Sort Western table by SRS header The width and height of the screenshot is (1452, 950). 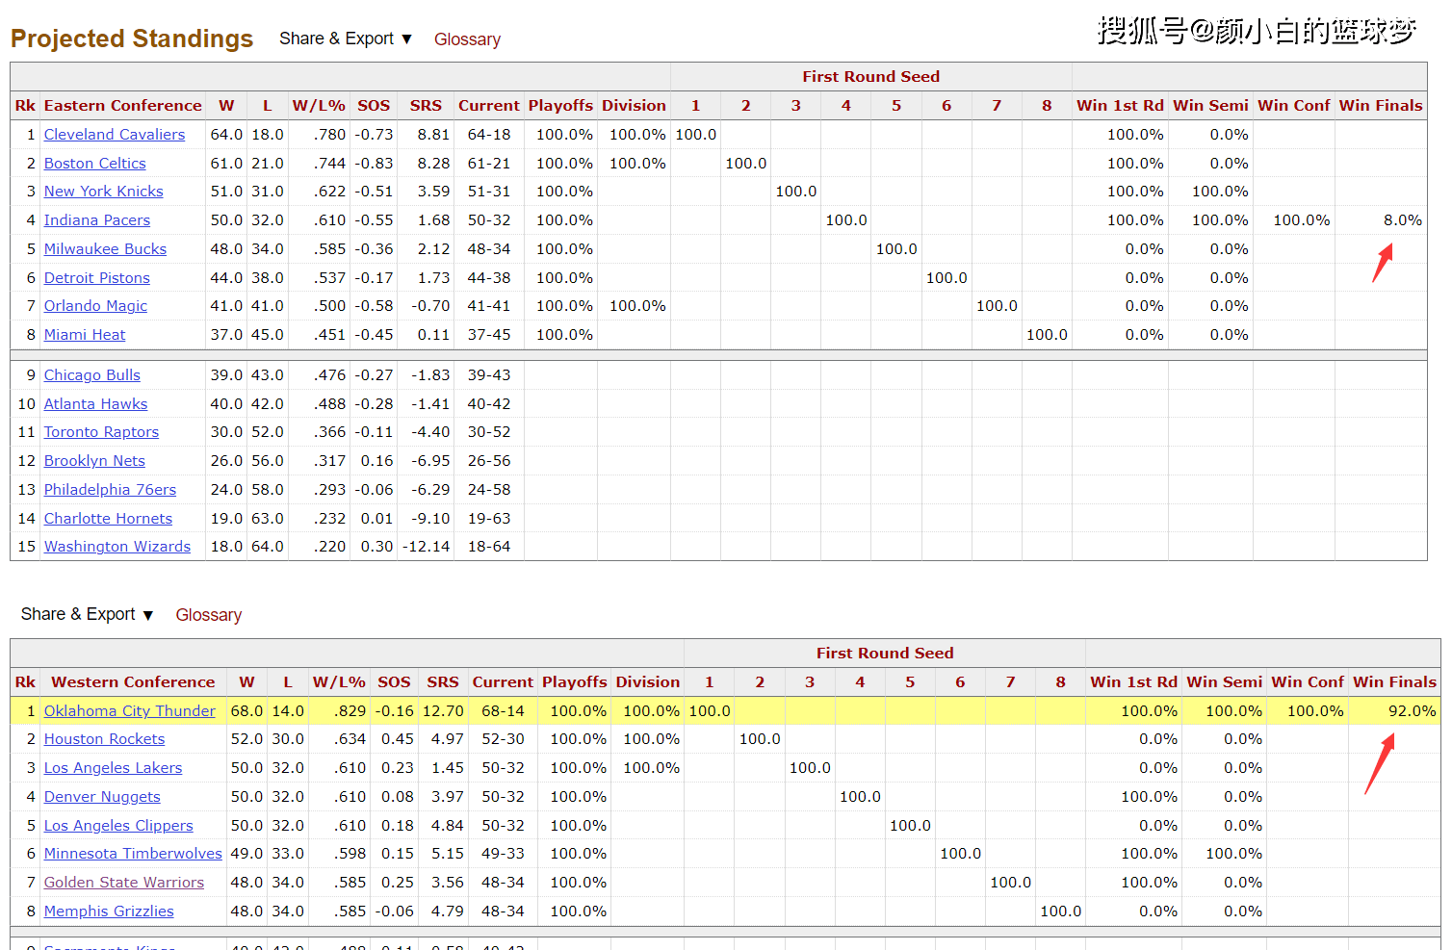click(x=443, y=682)
